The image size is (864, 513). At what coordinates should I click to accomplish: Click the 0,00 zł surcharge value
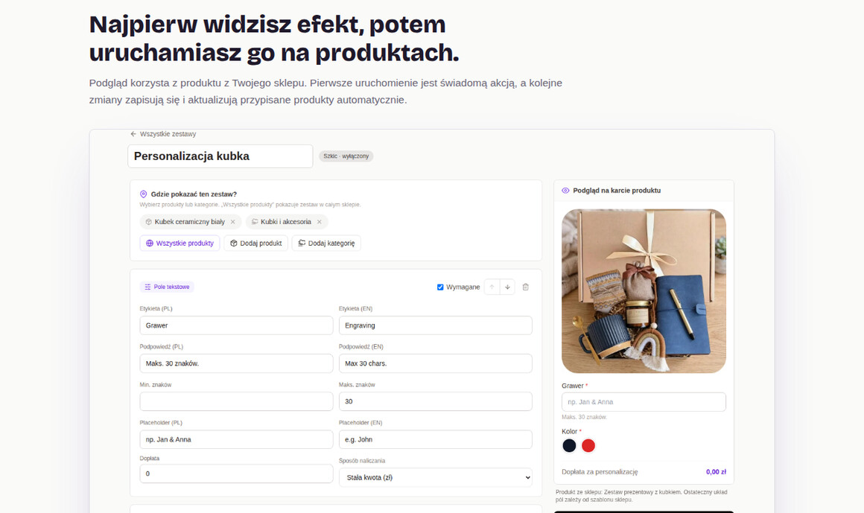click(716, 472)
